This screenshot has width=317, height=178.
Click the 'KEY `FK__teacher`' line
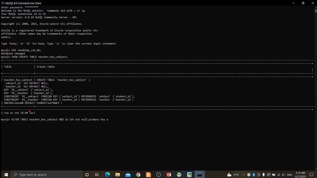point(29,93)
